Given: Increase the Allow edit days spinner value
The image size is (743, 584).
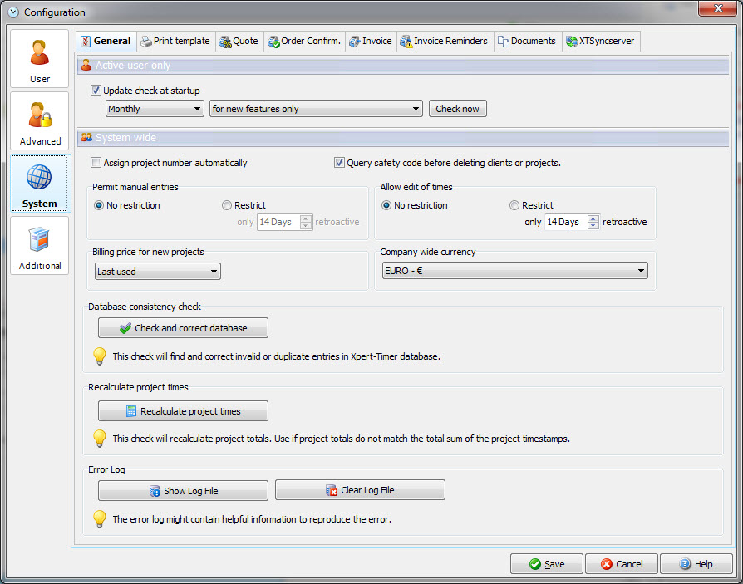Looking at the screenshot, I should pyautogui.click(x=593, y=218).
